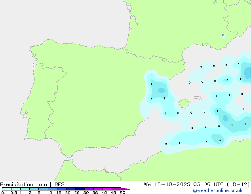Click the '0.5' legend scale label

point(14,192)
